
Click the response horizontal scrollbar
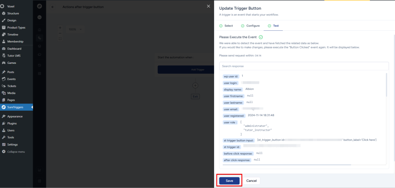point(285,165)
